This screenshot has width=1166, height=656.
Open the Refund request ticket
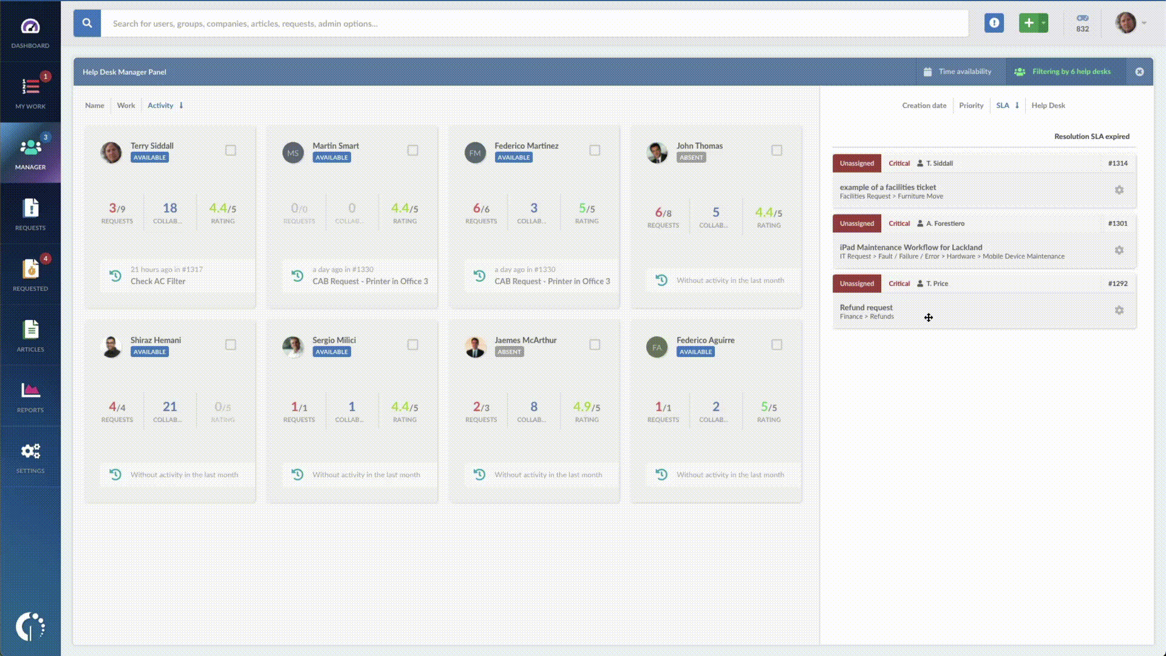[x=866, y=307]
